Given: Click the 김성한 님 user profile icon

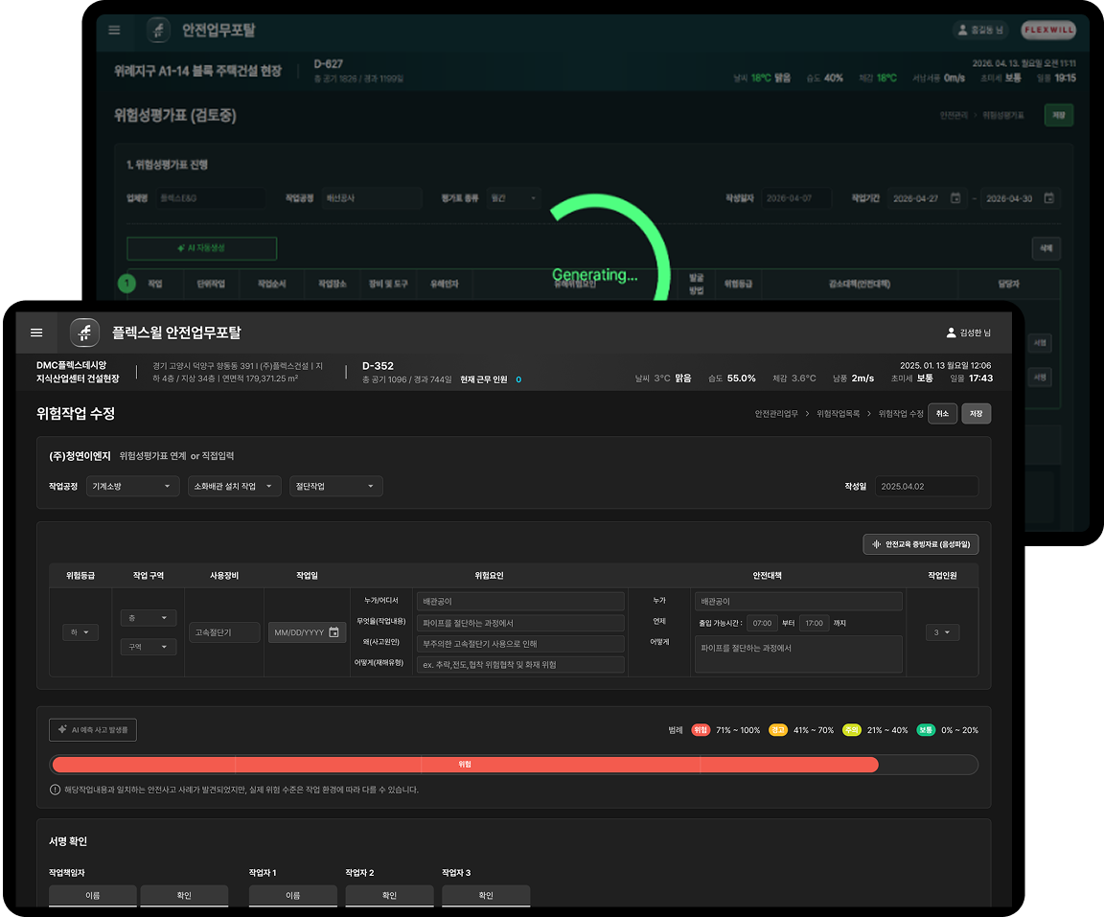Looking at the screenshot, I should (951, 332).
